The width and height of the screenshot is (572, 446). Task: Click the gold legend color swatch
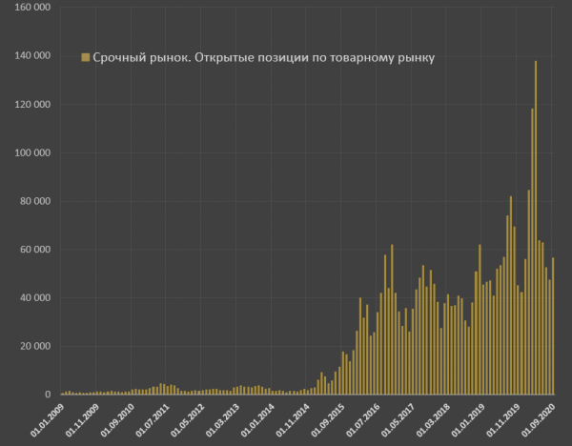tap(86, 57)
